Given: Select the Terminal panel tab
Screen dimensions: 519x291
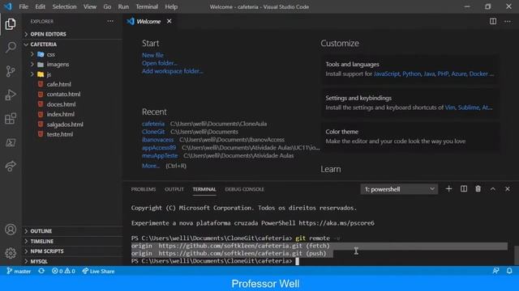Looking at the screenshot, I should 204,189.
